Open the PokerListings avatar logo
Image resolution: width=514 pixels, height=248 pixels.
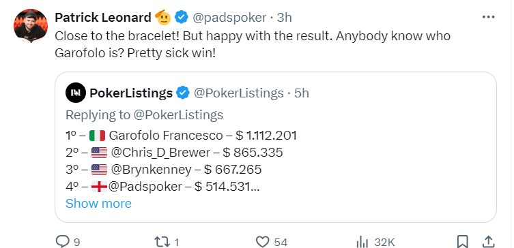pos(76,93)
